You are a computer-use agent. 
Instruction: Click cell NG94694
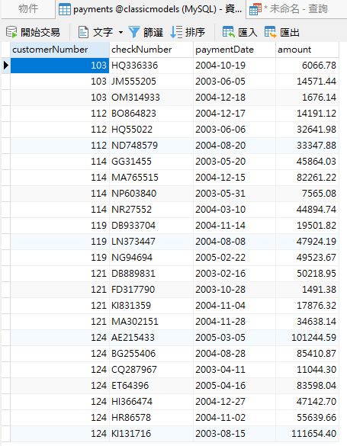pyautogui.click(x=151, y=258)
